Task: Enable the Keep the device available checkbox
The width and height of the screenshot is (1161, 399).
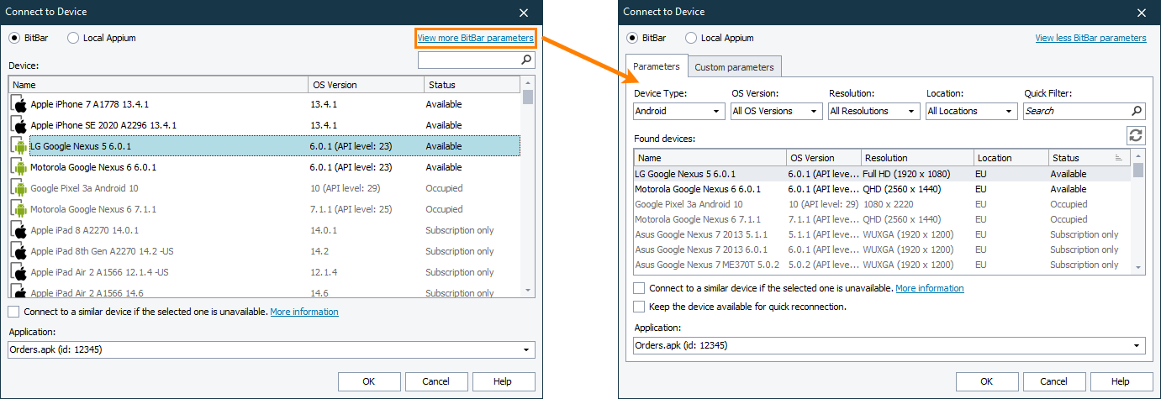Action: coord(639,307)
